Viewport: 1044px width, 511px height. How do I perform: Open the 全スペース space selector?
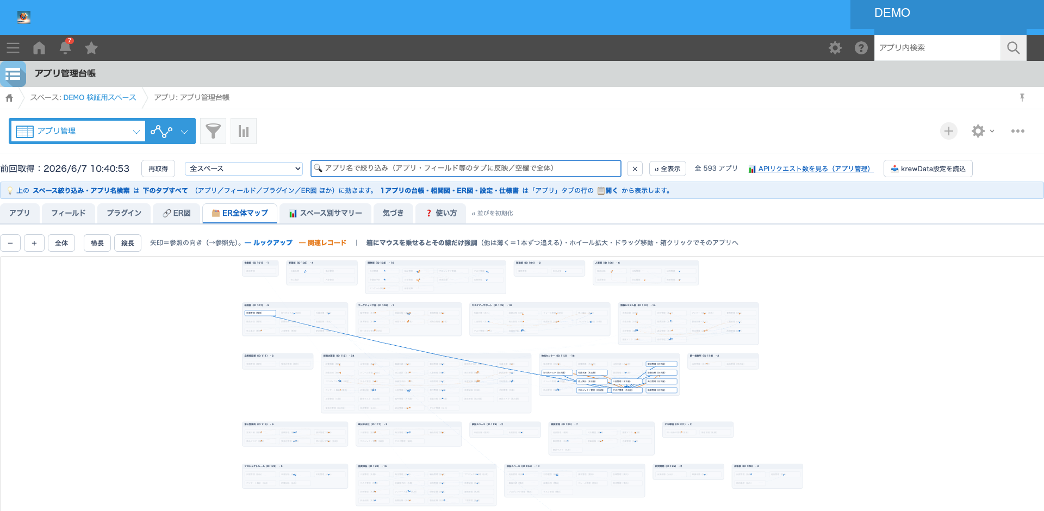coord(244,169)
